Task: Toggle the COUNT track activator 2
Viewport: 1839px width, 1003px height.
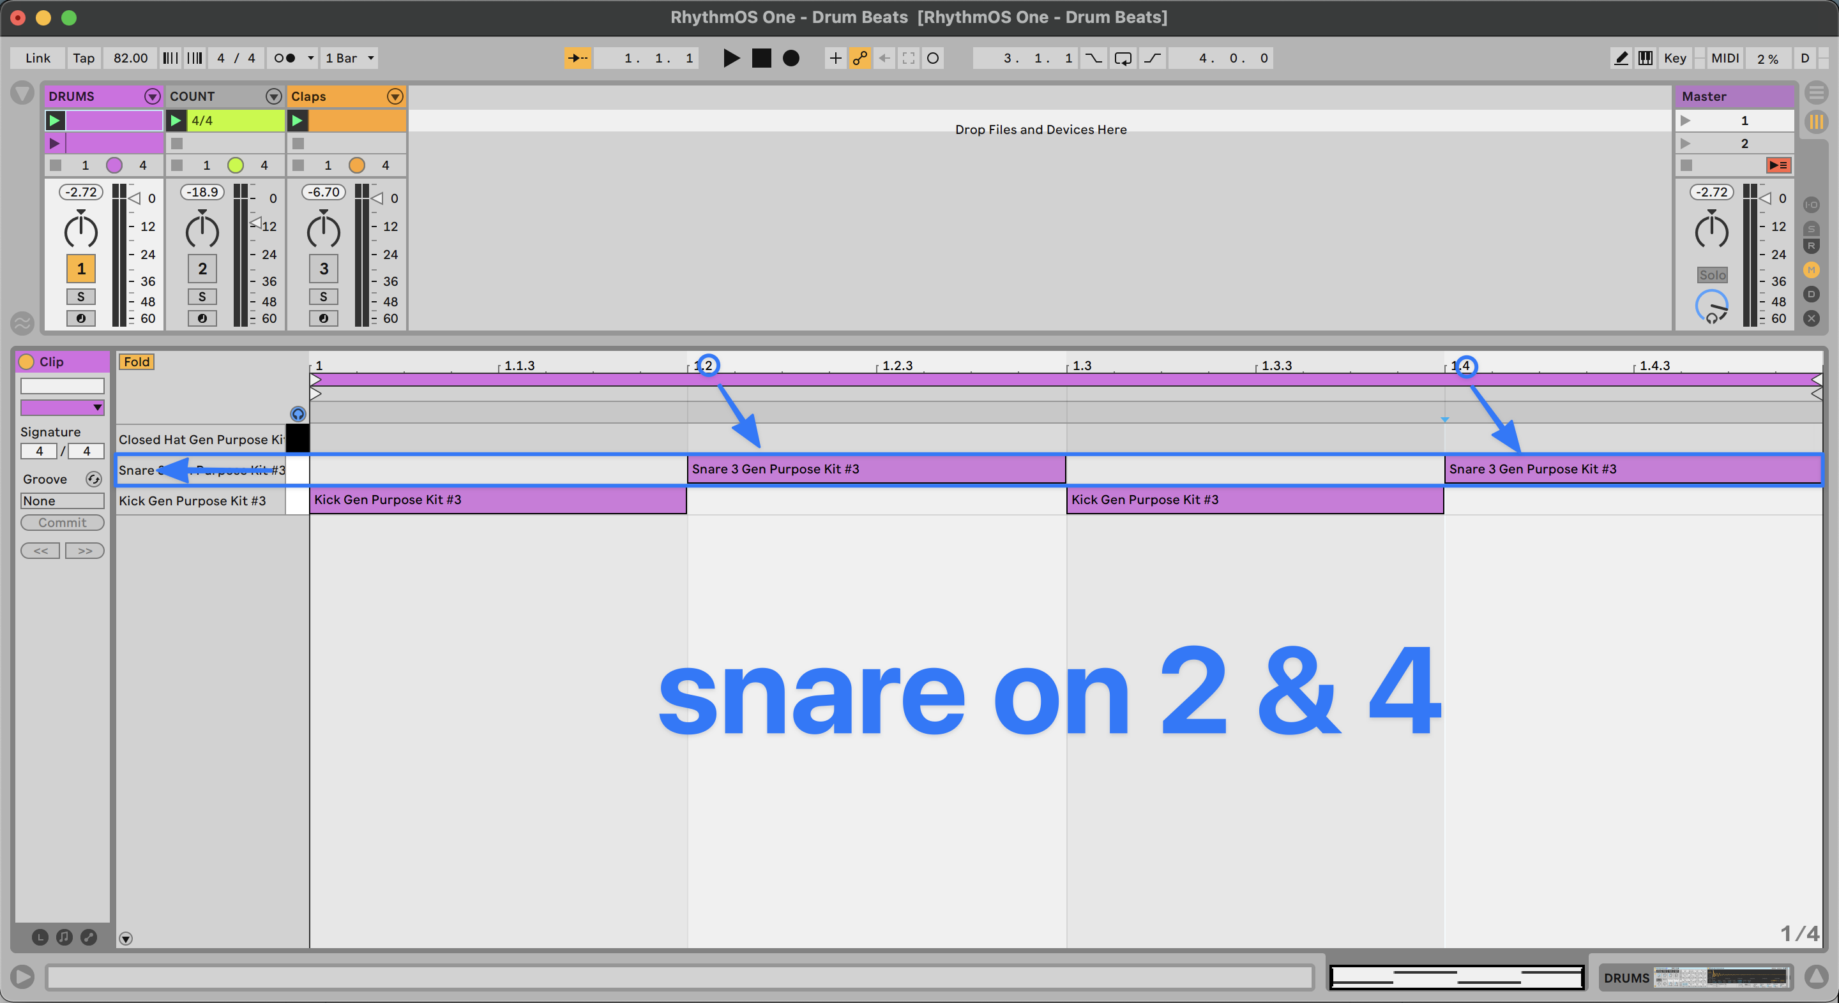Action: tap(202, 268)
